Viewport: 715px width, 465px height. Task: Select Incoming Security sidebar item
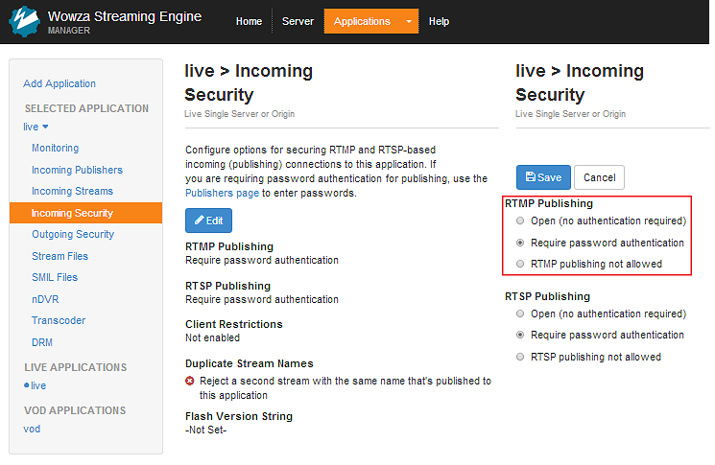point(85,213)
